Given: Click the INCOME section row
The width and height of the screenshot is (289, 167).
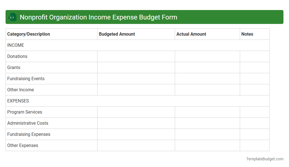Looking at the screenshot, I should click(16, 45).
